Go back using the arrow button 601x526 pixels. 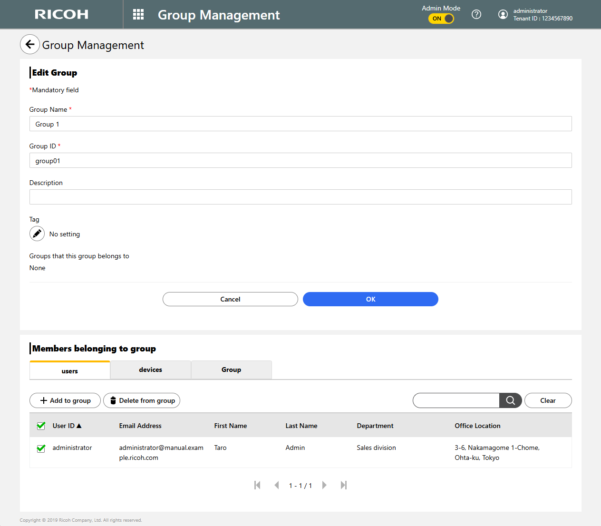pos(30,45)
